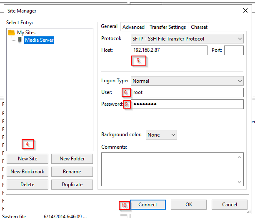Click the New Site button
Image resolution: width=255 pixels, height=218 pixels.
tap(27, 159)
